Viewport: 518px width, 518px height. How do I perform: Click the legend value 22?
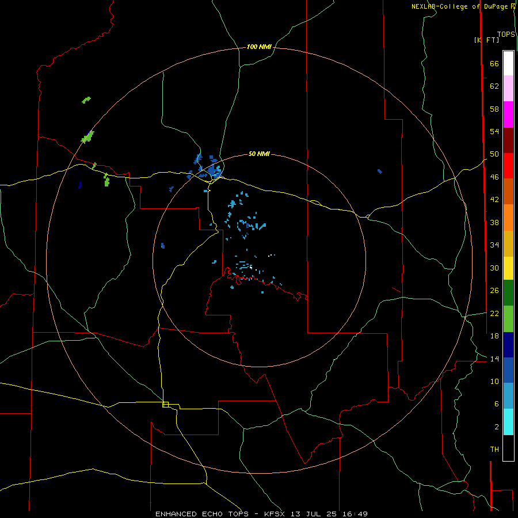pos(494,313)
